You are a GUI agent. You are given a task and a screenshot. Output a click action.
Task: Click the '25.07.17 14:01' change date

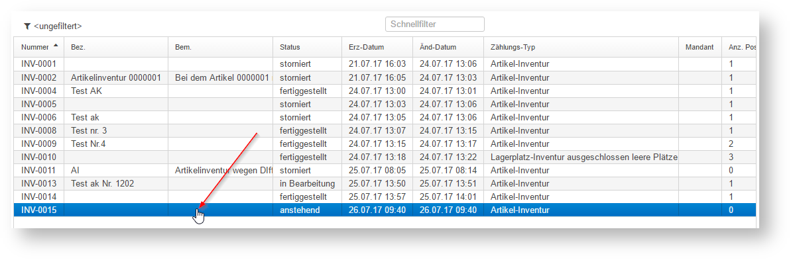[x=448, y=196]
